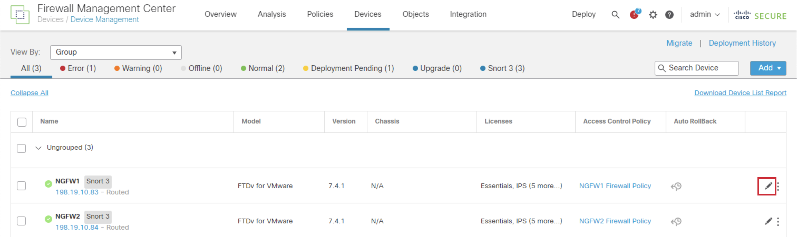Click the Name column header
Viewport: 797px width, 237px height.
point(49,121)
